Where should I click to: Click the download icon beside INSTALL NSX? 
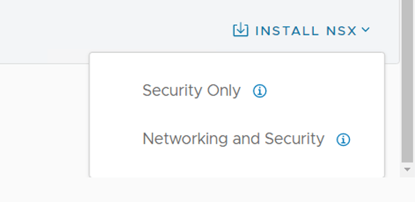pos(240,30)
